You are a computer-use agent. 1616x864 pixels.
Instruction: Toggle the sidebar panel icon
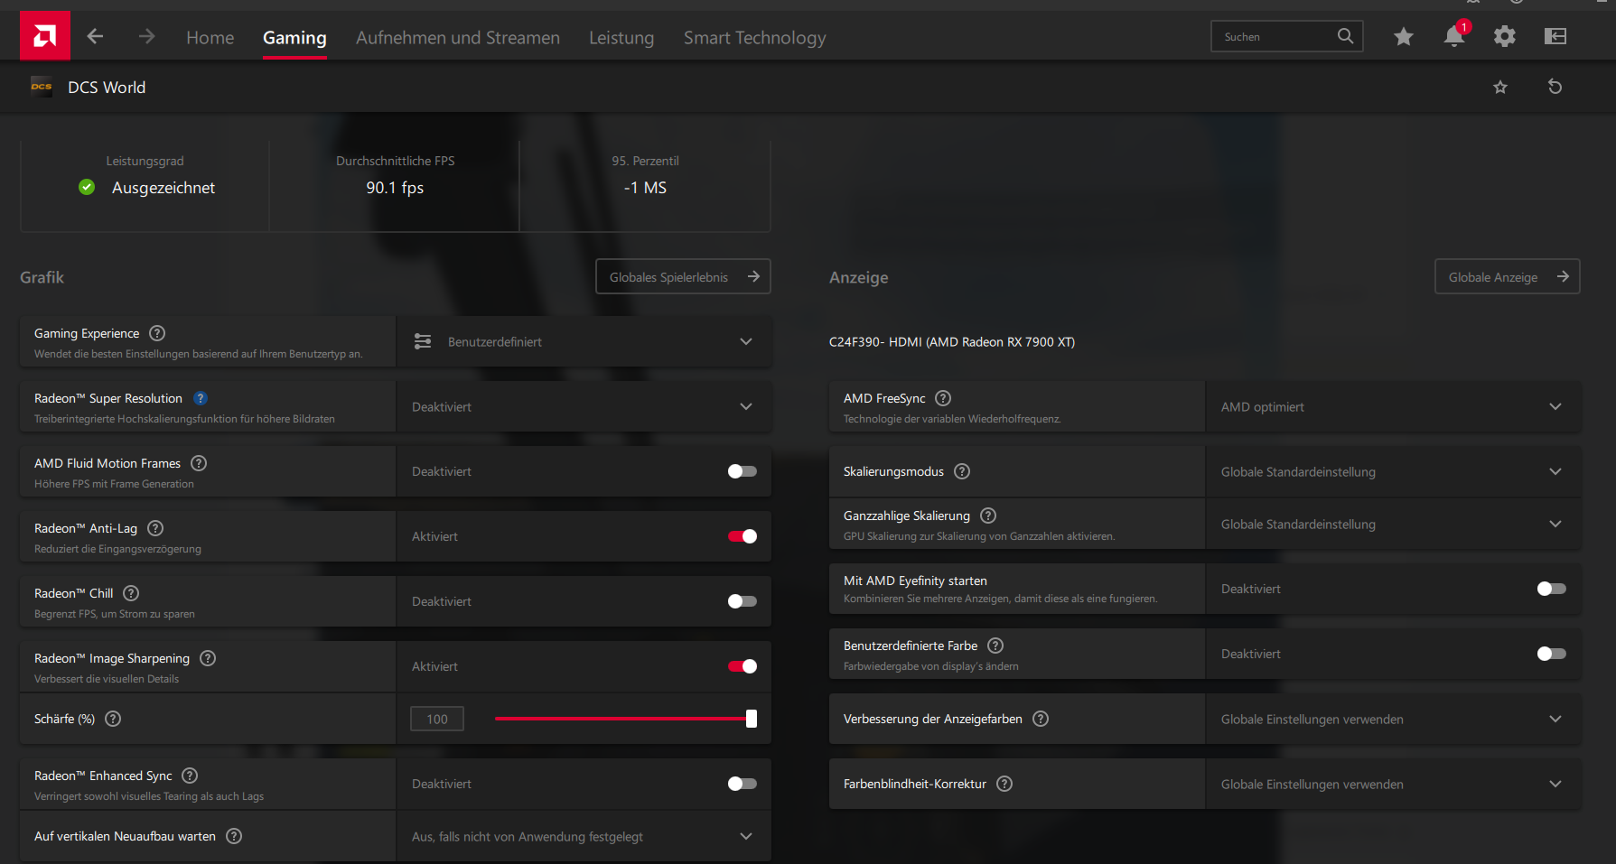1555,36
